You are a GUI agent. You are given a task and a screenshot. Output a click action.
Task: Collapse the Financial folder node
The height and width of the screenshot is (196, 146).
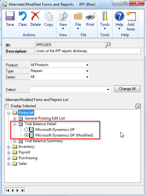[x=9, y=113]
